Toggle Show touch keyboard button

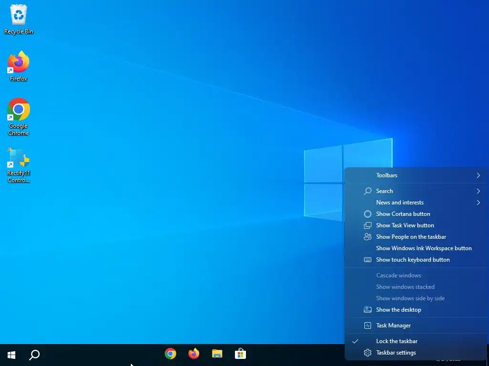click(x=416, y=260)
